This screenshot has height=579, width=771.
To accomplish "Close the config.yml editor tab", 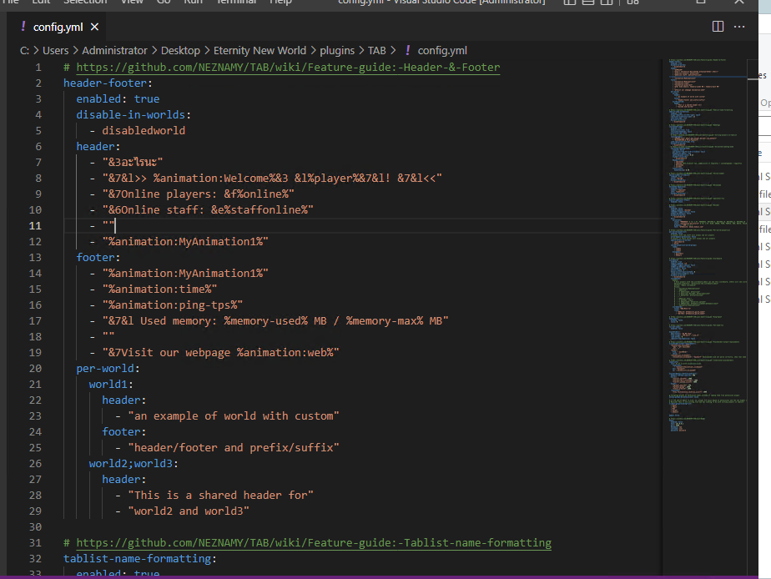I will (94, 27).
